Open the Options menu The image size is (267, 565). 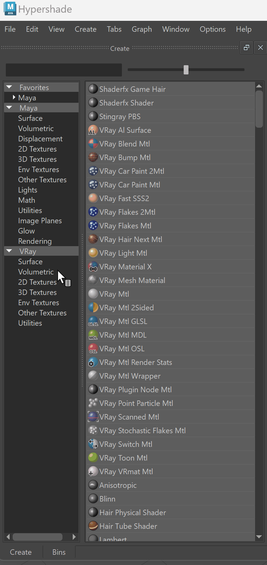[x=213, y=29]
